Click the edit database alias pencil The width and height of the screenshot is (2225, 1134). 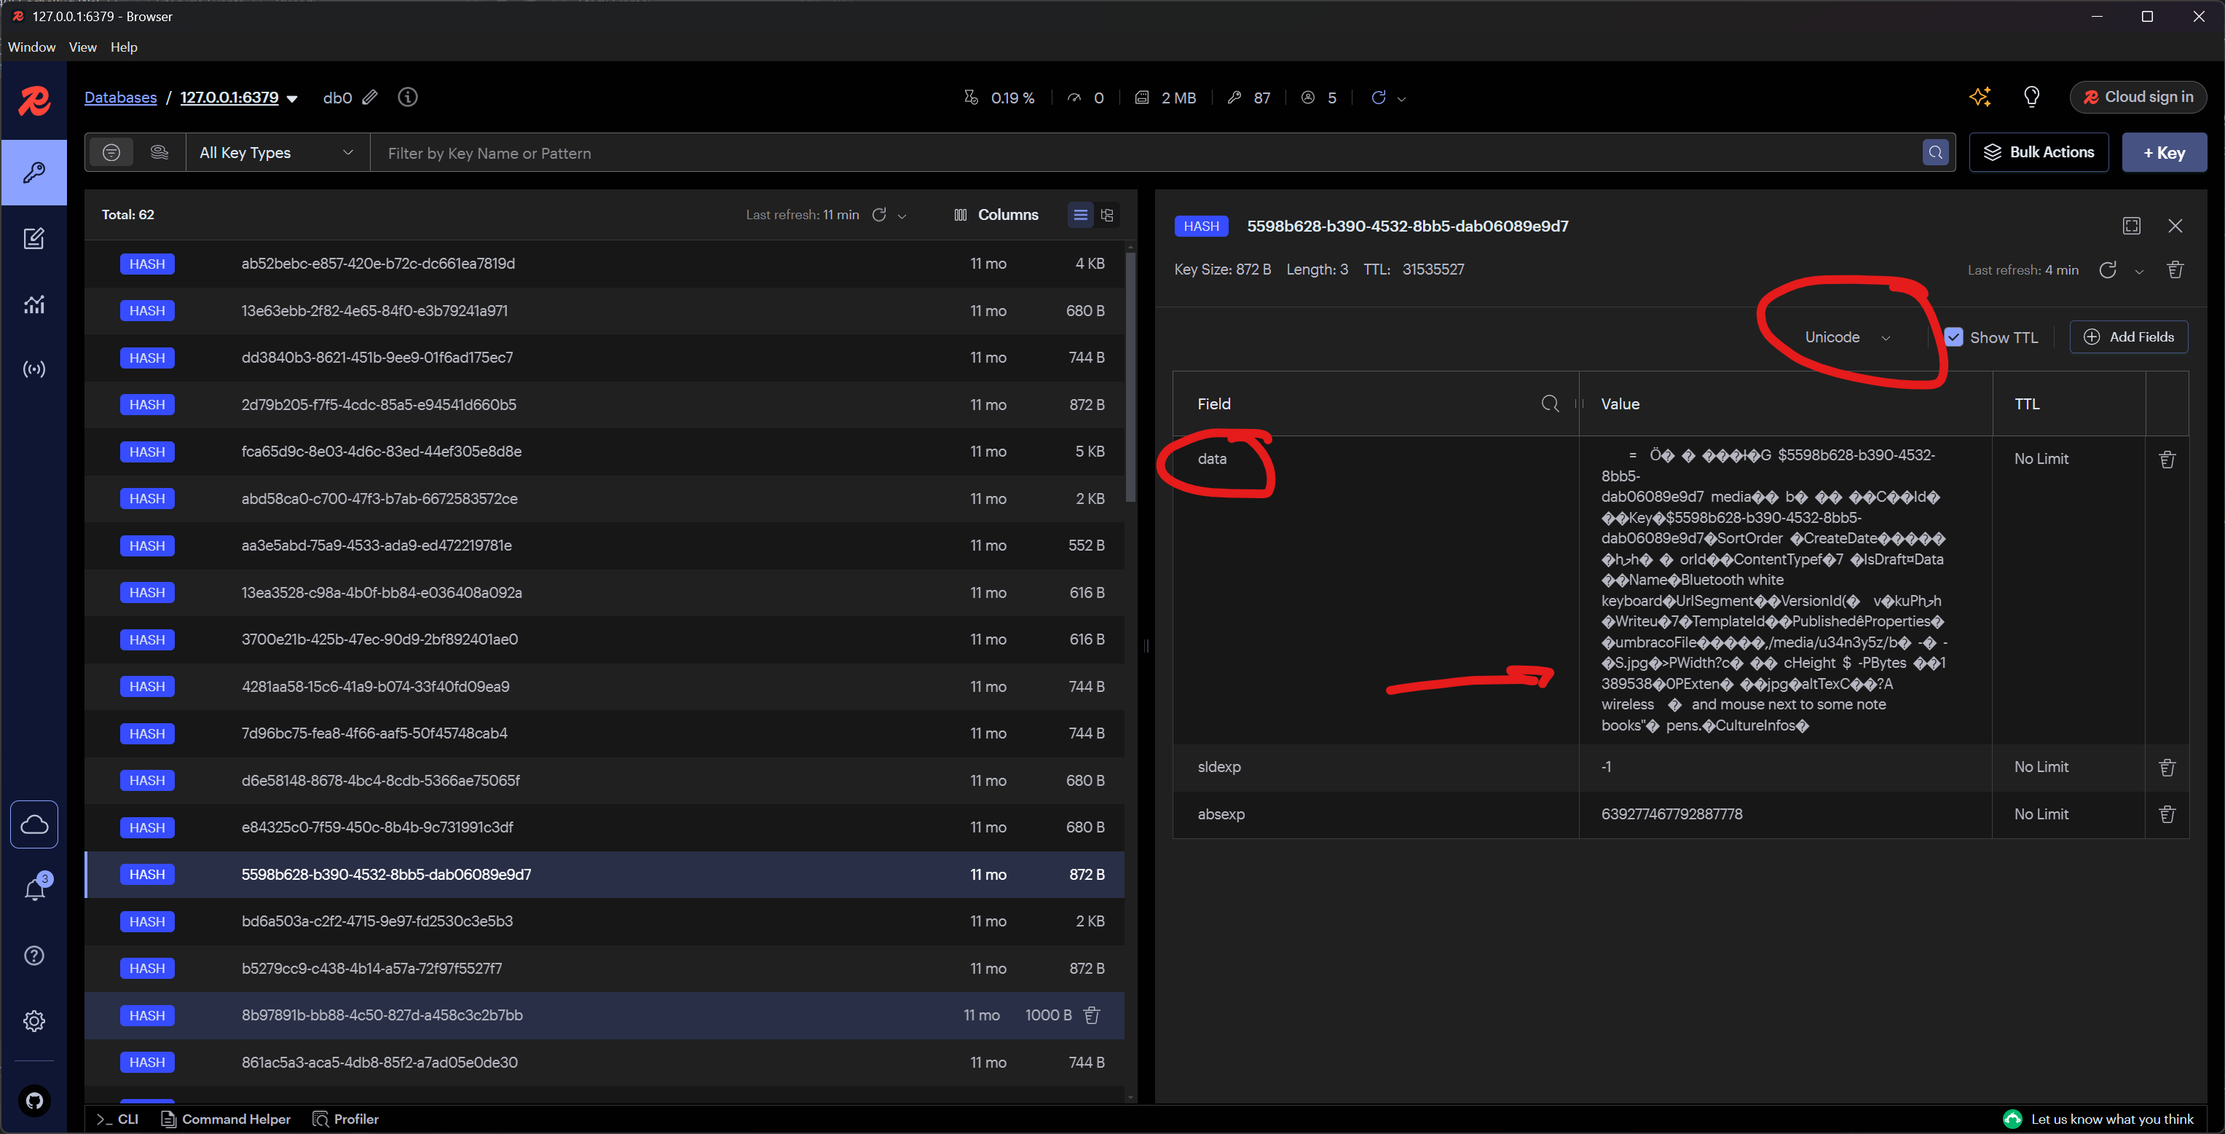click(370, 98)
